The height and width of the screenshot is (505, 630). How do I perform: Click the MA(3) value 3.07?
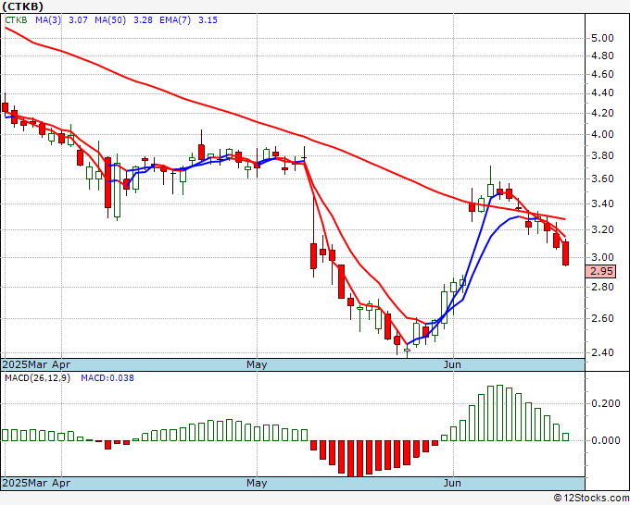click(x=78, y=20)
